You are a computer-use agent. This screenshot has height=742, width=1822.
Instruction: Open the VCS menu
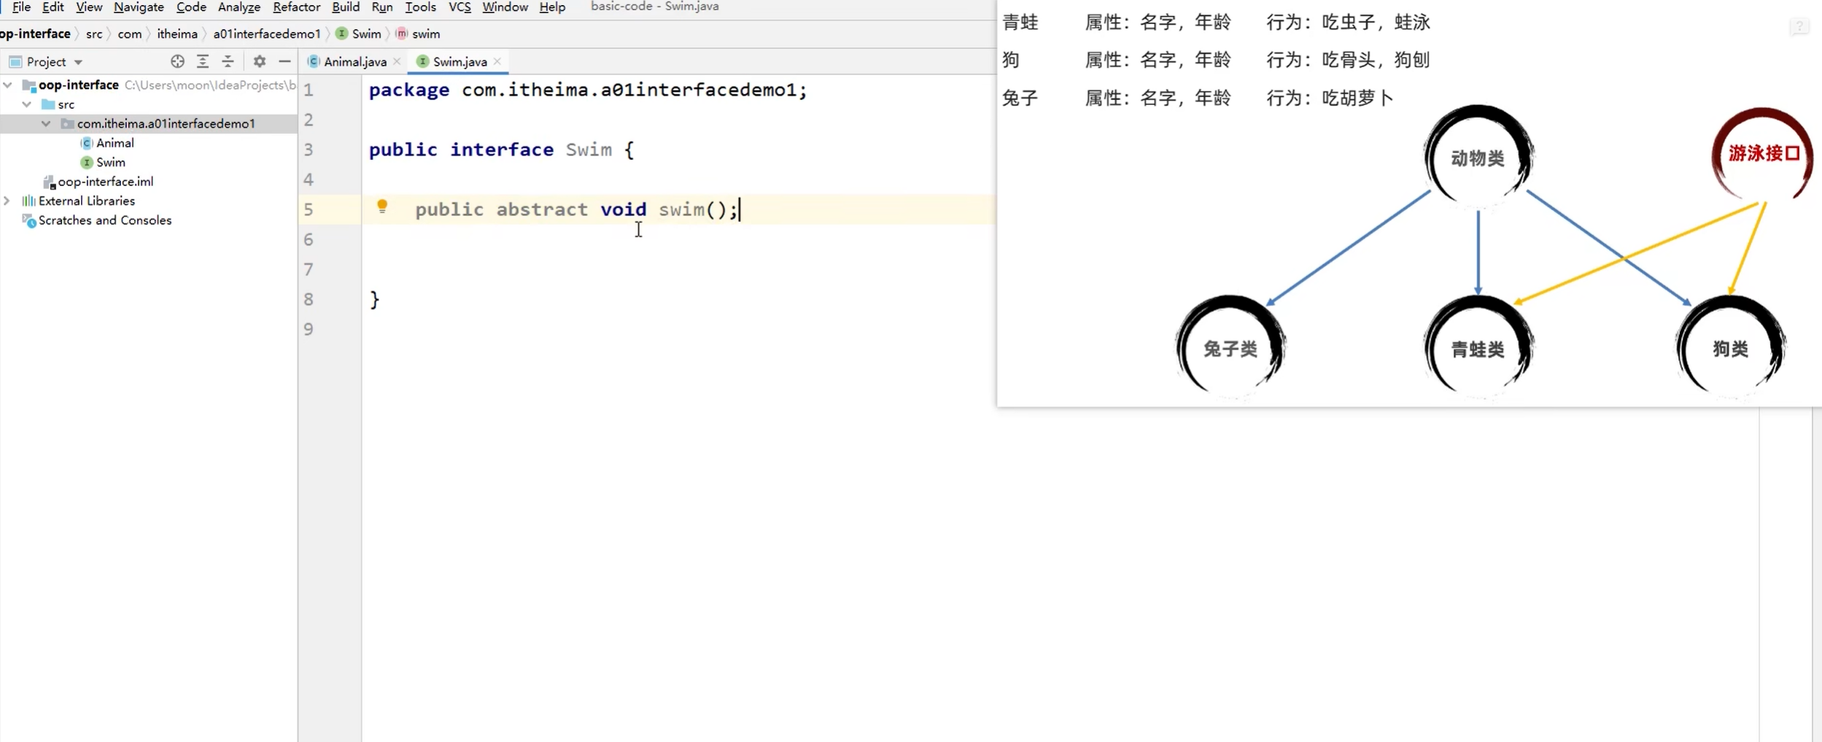[460, 7]
